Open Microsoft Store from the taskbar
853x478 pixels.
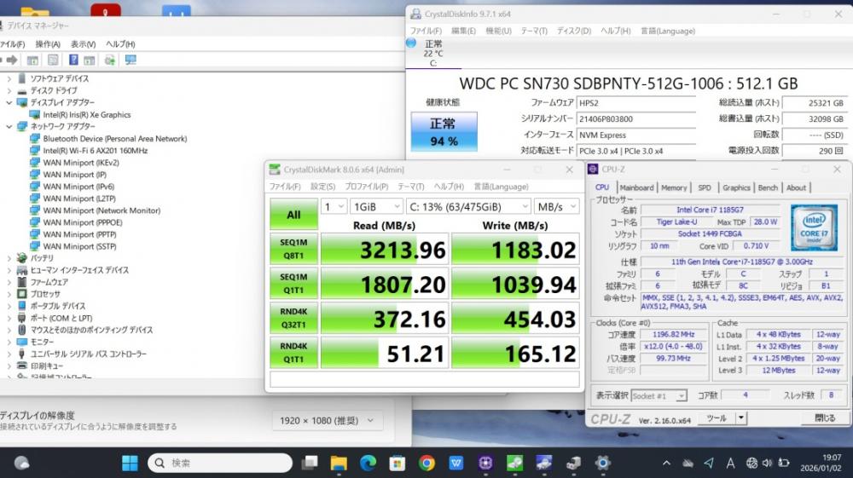point(397,463)
